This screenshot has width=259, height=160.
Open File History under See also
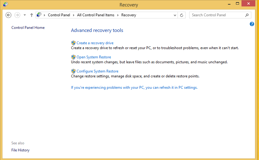coord(20,150)
